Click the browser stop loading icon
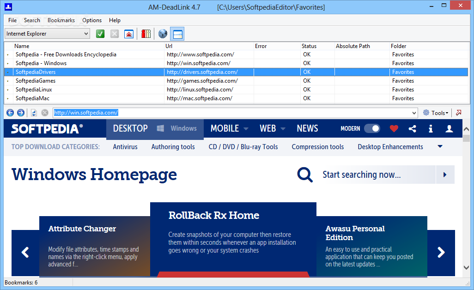The height and width of the screenshot is (290, 474). [45, 113]
